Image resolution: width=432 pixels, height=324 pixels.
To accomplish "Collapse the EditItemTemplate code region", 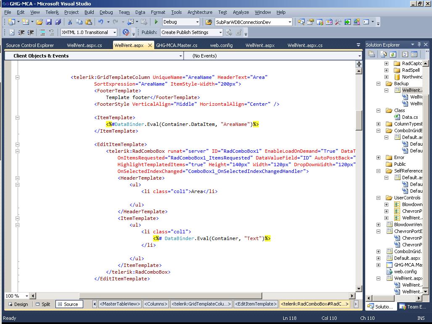I will point(17,144).
